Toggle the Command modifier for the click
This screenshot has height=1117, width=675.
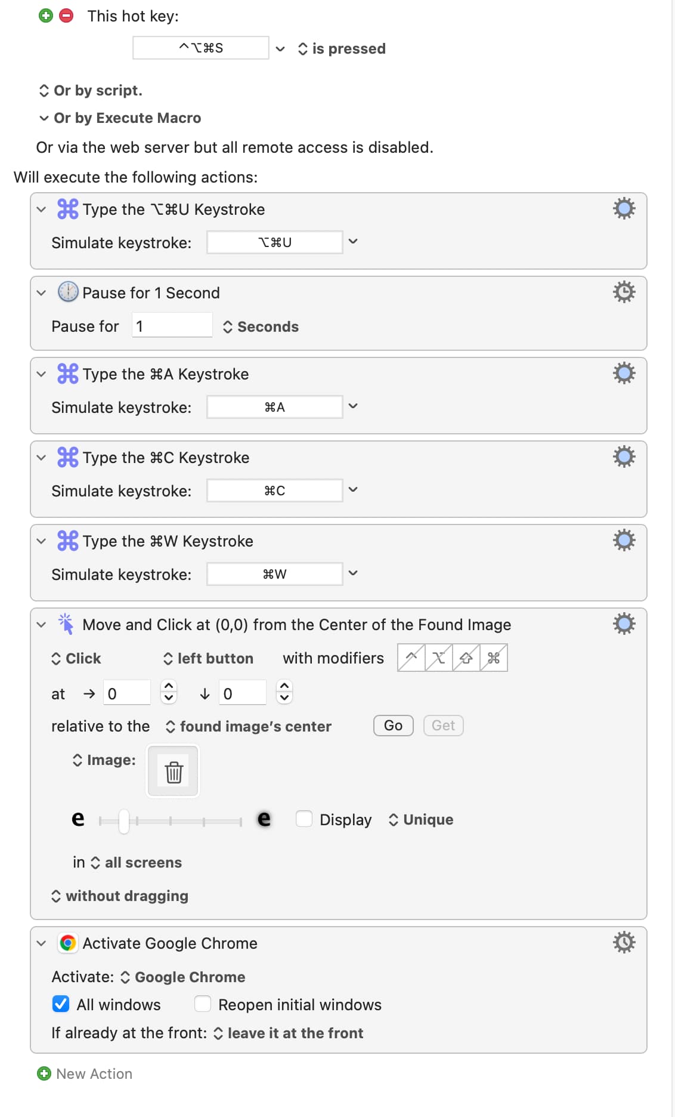click(494, 658)
